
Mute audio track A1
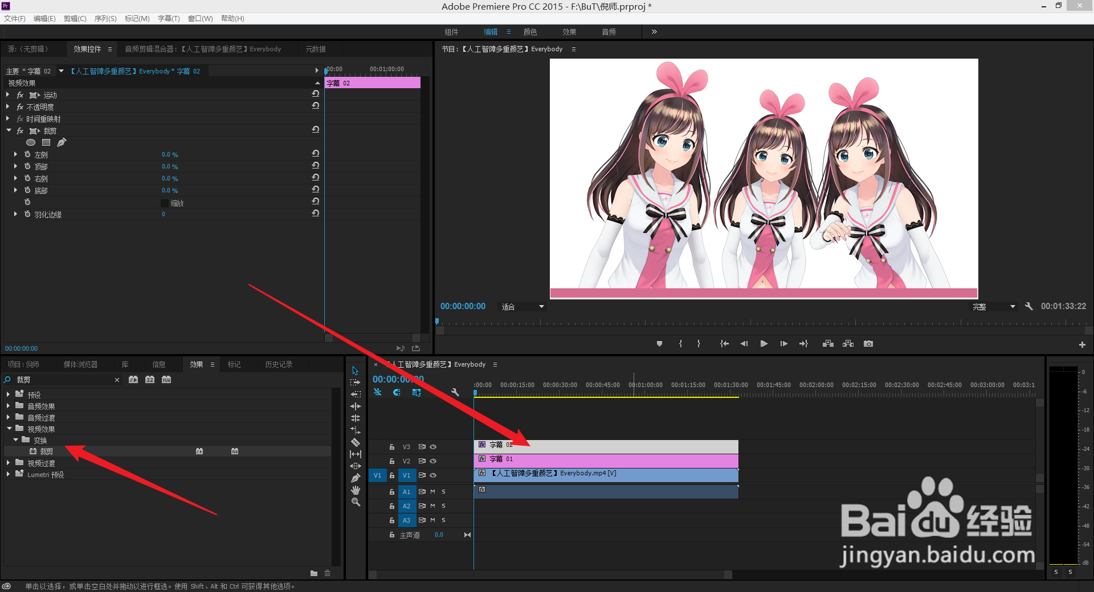(x=433, y=491)
